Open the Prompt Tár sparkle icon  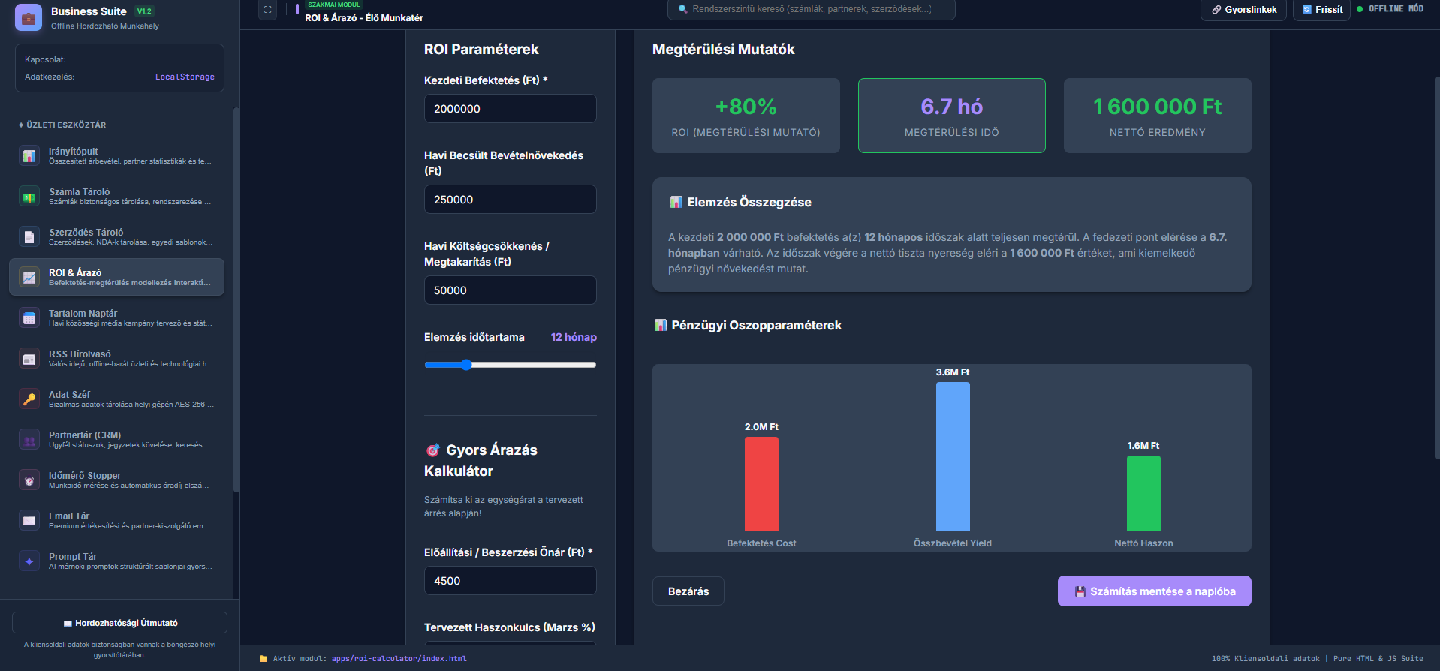coord(29,561)
